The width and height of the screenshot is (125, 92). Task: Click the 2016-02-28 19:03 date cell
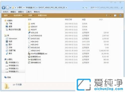71,51
